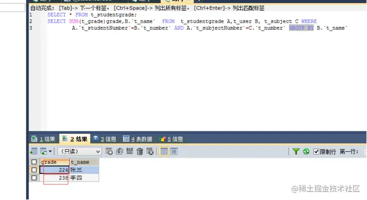
Task: Select the cell with value 238
Action: (55, 178)
